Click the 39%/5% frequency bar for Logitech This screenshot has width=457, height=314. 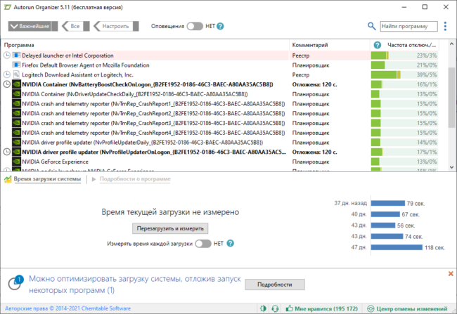coord(404,75)
